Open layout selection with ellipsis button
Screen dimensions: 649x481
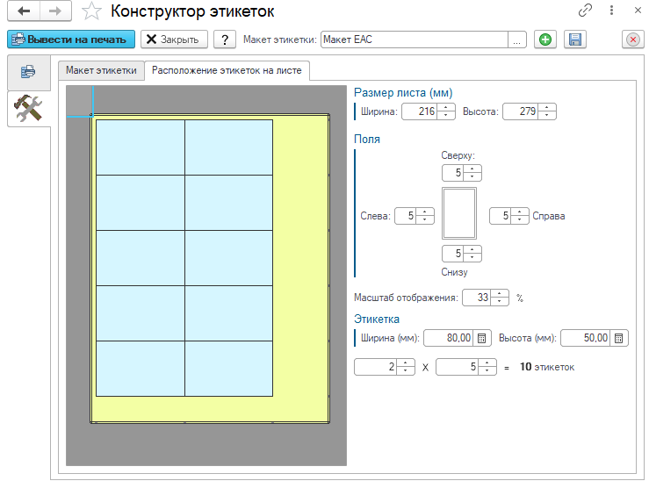click(x=518, y=39)
